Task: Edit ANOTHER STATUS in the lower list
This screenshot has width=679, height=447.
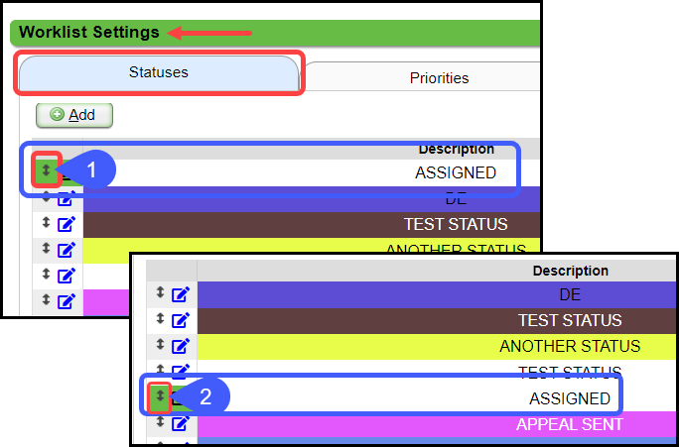Action: pos(180,346)
